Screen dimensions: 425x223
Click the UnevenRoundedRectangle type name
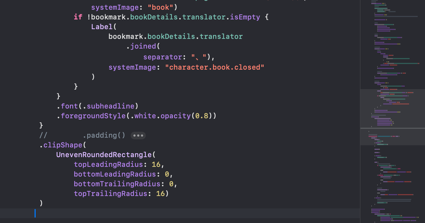(x=104, y=155)
